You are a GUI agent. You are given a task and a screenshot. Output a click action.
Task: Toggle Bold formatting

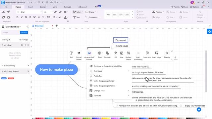17,17
